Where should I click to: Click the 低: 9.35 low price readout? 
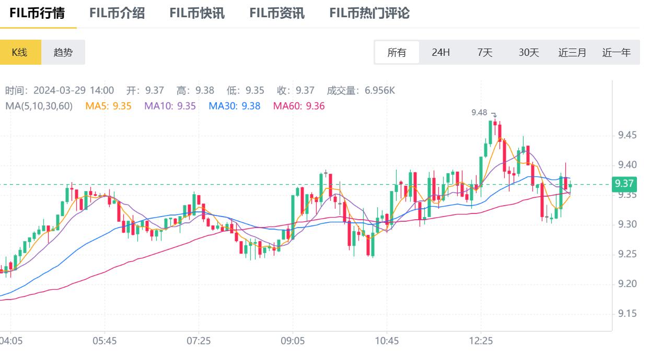pos(246,90)
